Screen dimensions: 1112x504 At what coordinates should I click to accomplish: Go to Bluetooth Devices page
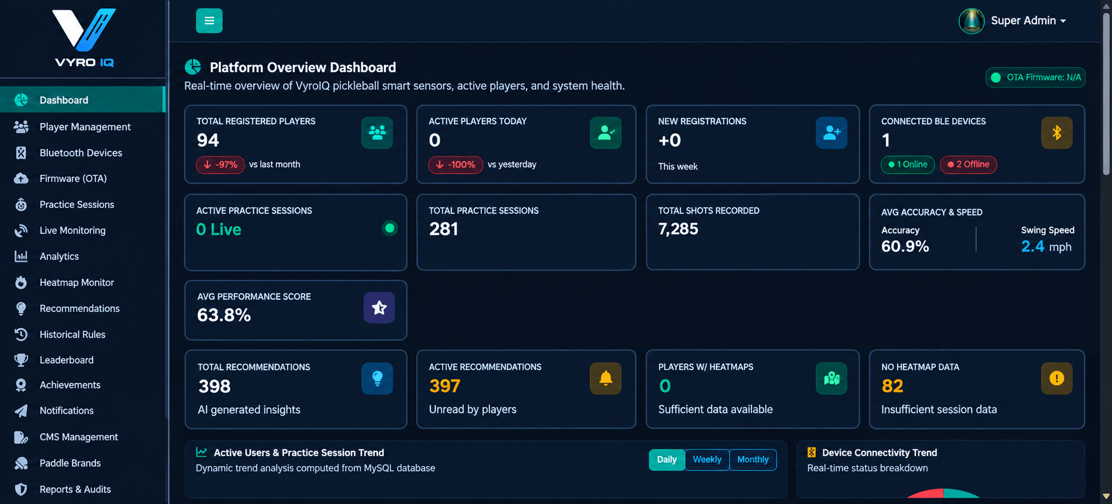tap(82, 153)
